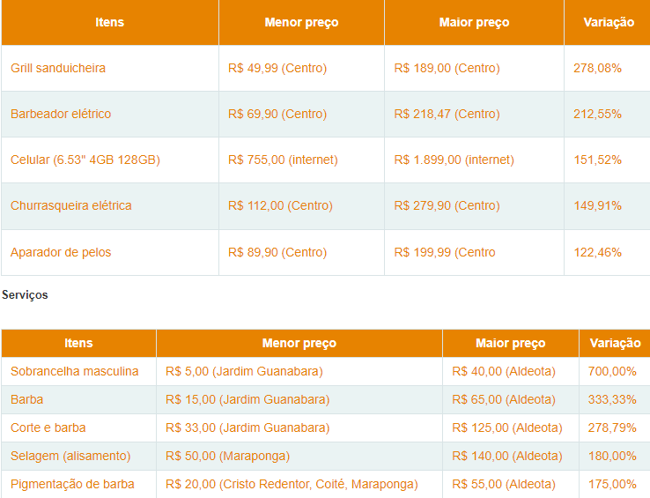Select the R$ 1.899,00 (internet) price

[454, 160]
